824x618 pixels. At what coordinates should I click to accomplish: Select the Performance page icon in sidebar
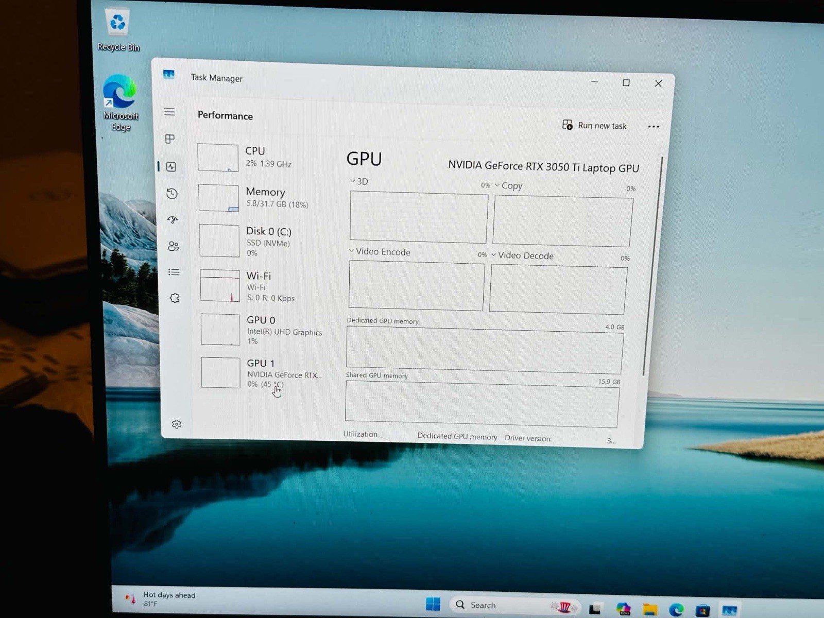(171, 166)
